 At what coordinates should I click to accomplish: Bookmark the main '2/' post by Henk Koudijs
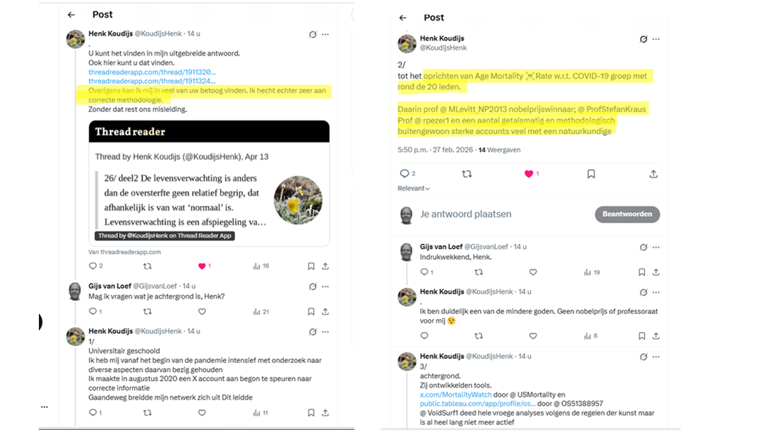pyautogui.click(x=591, y=174)
